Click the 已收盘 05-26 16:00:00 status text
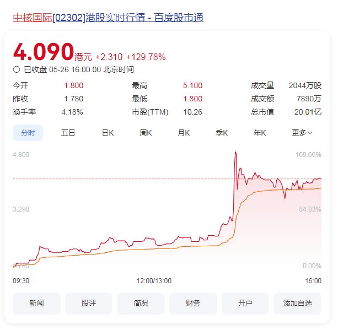 click(79, 69)
